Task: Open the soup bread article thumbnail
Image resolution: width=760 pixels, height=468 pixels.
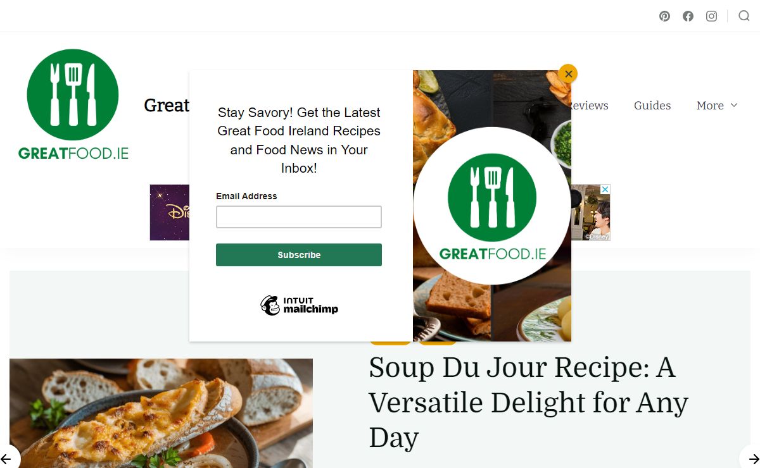Action: click(x=161, y=413)
